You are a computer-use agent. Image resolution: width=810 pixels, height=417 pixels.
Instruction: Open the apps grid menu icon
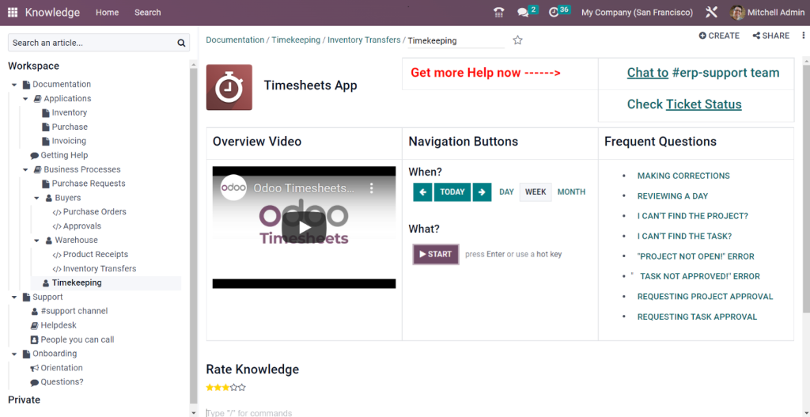point(13,13)
